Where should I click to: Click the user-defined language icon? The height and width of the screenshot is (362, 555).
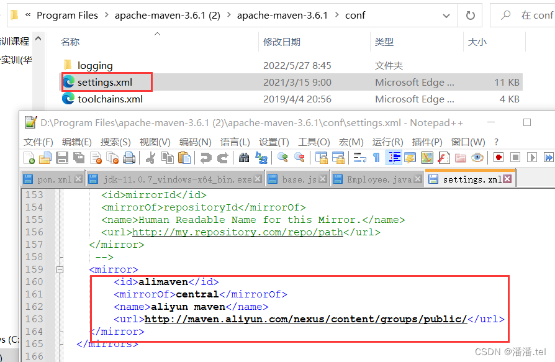click(x=410, y=158)
